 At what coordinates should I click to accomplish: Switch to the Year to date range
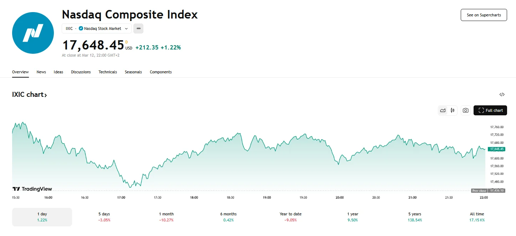click(x=290, y=216)
